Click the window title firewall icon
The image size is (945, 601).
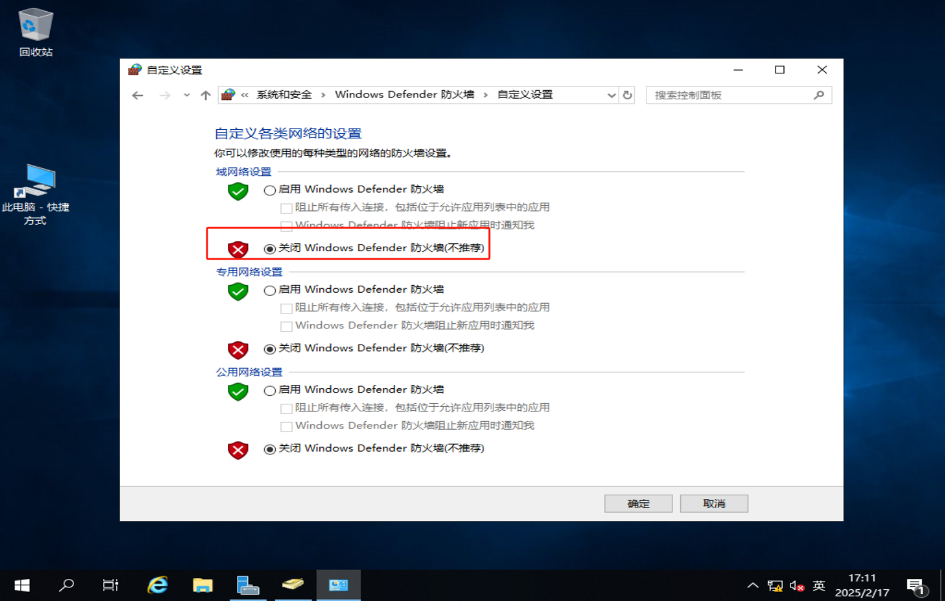point(135,69)
